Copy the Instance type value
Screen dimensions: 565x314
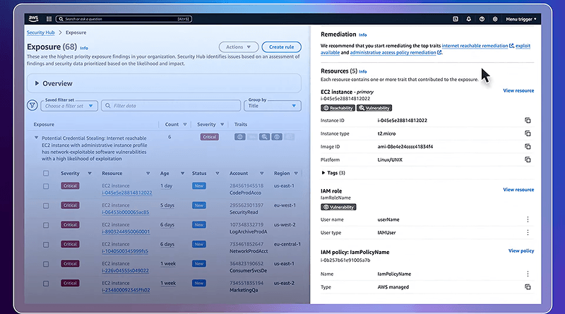pos(528,133)
